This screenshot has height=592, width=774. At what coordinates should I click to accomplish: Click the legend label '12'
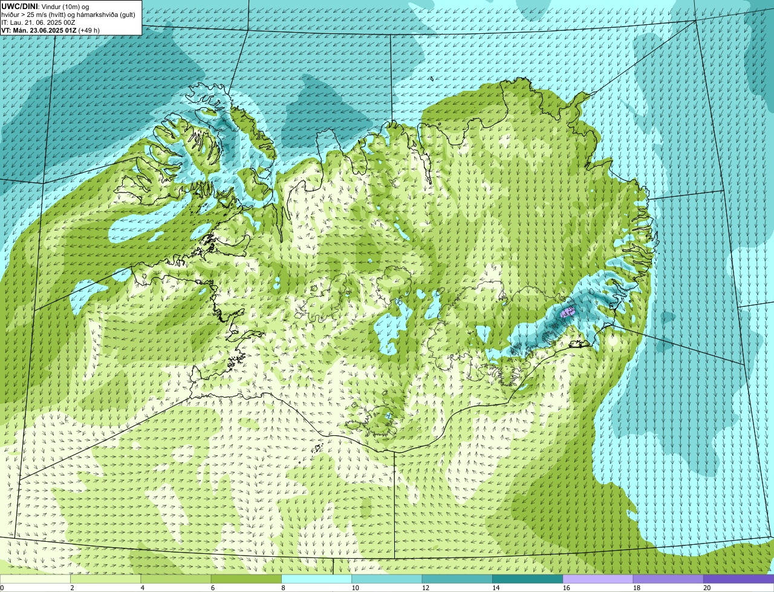tap(425, 588)
